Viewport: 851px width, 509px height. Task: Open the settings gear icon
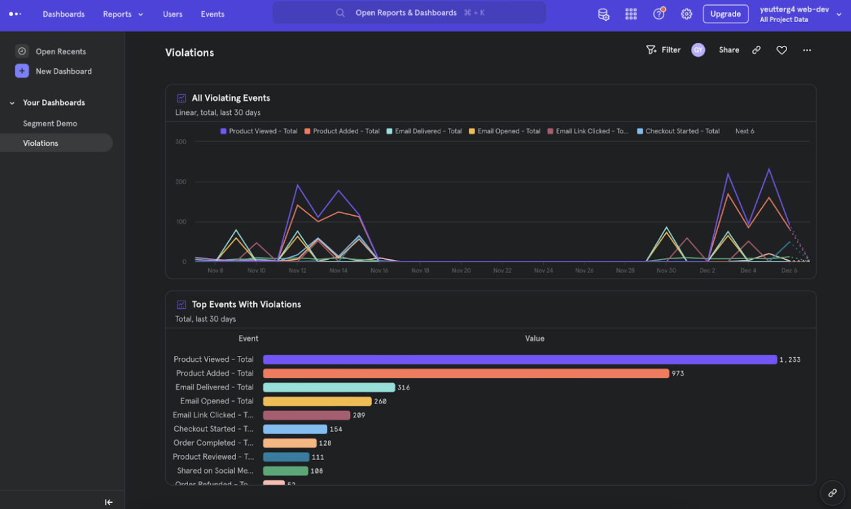686,14
